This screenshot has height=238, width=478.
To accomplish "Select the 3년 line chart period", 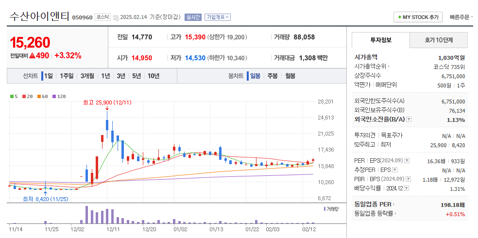I will [121, 76].
